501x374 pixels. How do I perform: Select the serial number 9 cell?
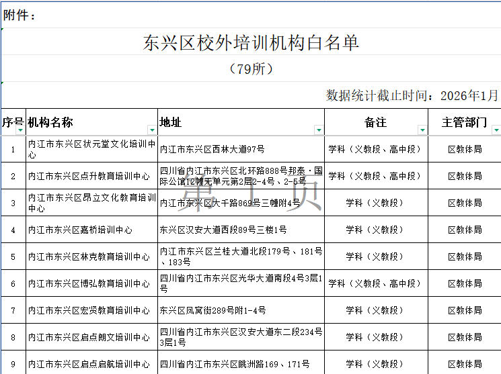coord(13,363)
